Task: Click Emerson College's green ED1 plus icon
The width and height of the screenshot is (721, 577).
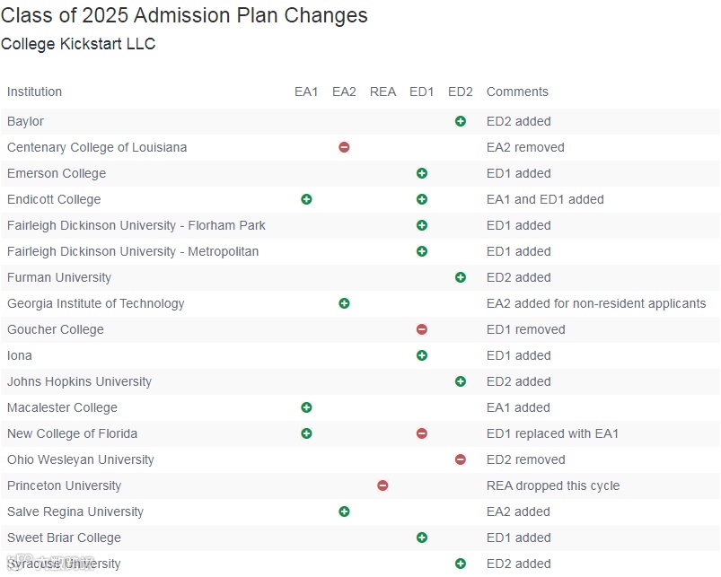Action: (x=422, y=173)
